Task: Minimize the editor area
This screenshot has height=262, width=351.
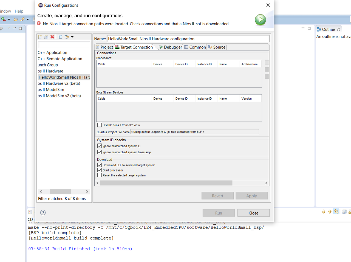Action: (x=303, y=28)
